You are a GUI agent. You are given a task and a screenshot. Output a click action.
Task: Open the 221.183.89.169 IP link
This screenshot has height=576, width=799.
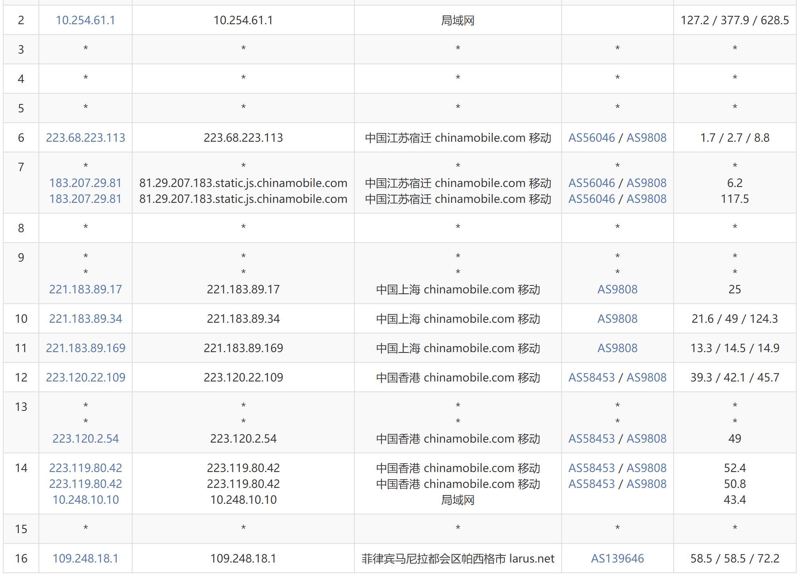coord(85,348)
